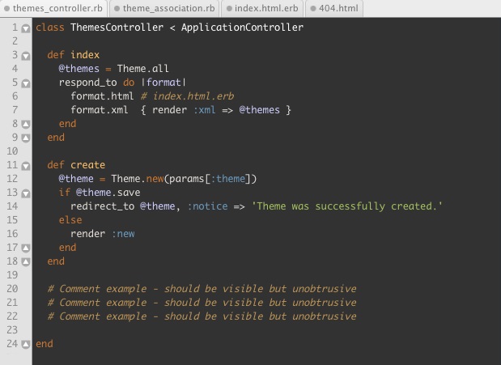501x365 pixels.
Task: Collapse respond_to block fold on line 5
Action: pyautogui.click(x=26, y=83)
